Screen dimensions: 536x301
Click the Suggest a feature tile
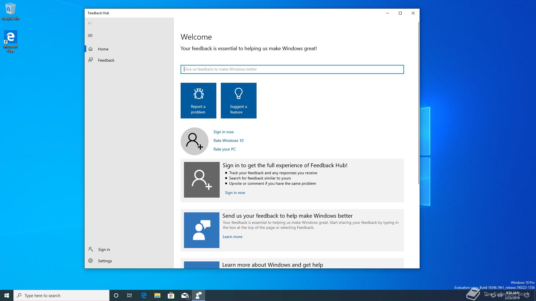[238, 101]
